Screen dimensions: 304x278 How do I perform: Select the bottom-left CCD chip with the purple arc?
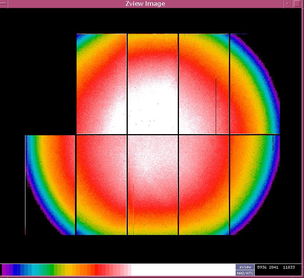[50, 185]
